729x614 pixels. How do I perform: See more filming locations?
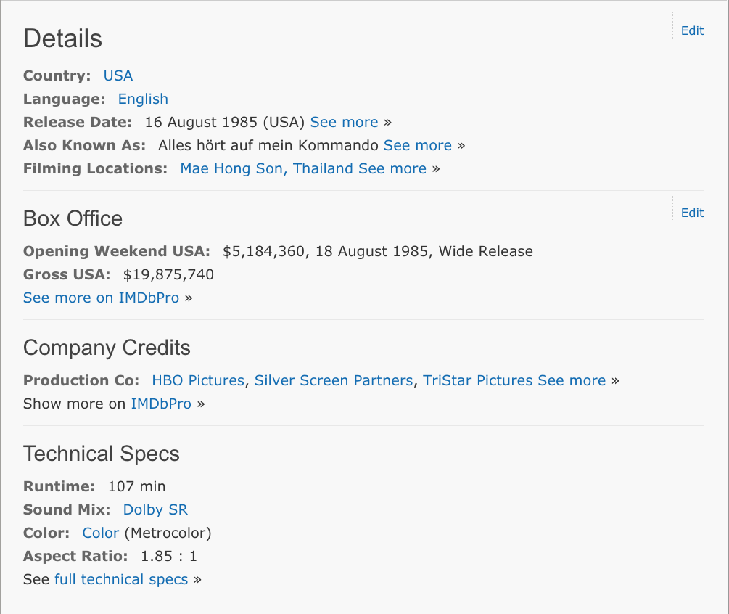392,168
